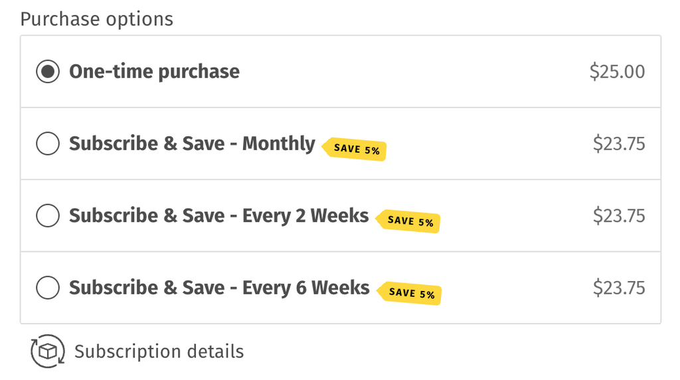Click empty area in Every 6 Weeks row
Viewport: 680px width, 380px height.
click(516, 288)
